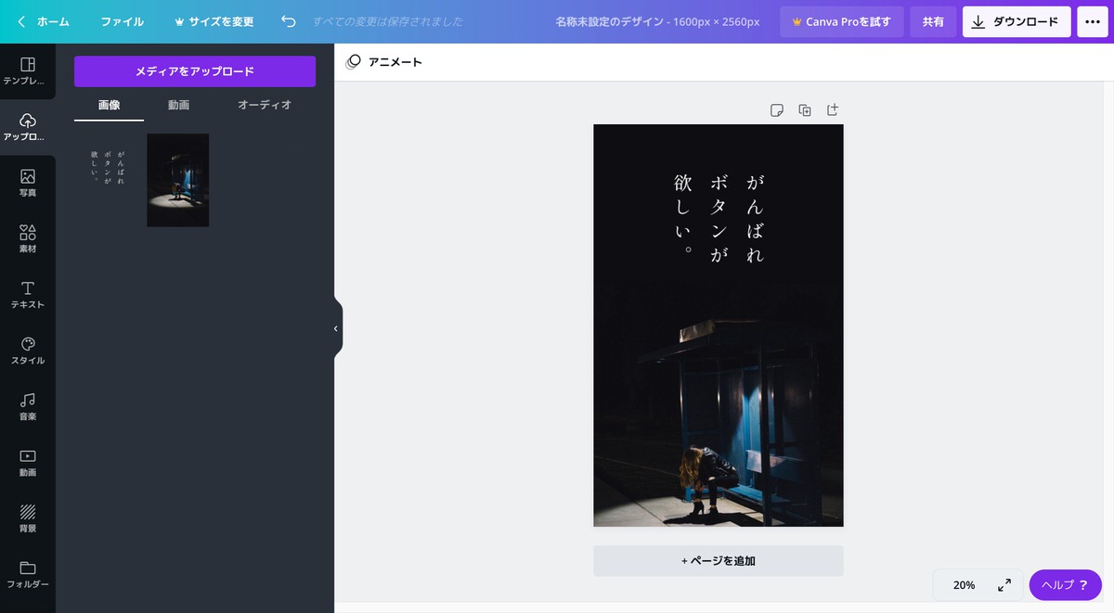Image resolution: width=1114 pixels, height=613 pixels.
Task: Duplicate the page using the copy icon
Action: pos(804,109)
